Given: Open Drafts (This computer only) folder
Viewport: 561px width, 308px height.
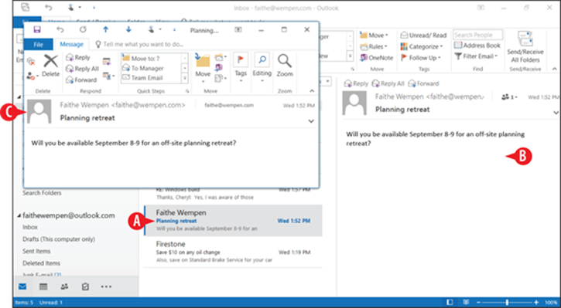Looking at the screenshot, I should (x=59, y=239).
